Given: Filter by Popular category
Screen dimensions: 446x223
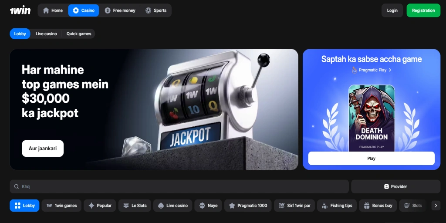Looking at the screenshot, I should pyautogui.click(x=100, y=206).
